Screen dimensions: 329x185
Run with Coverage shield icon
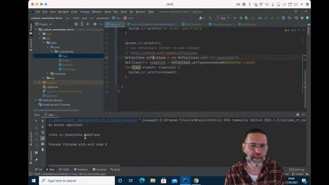pyautogui.click(x=247, y=18)
